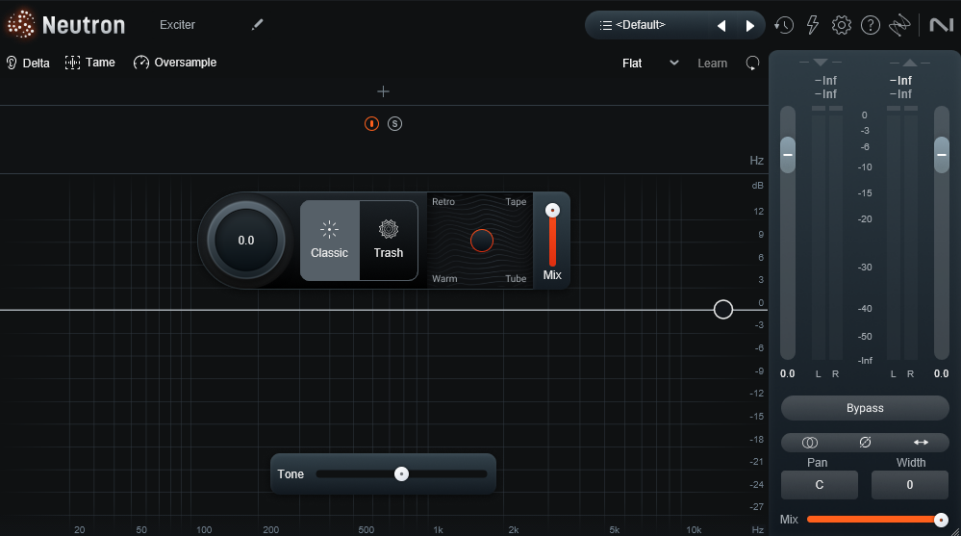Click the Warm corner label
The width and height of the screenshot is (961, 536).
pos(444,279)
